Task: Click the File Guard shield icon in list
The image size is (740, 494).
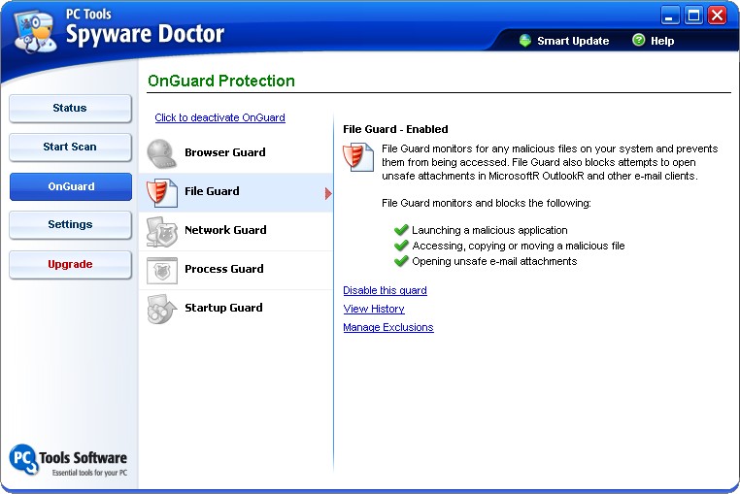Action: coord(161,192)
